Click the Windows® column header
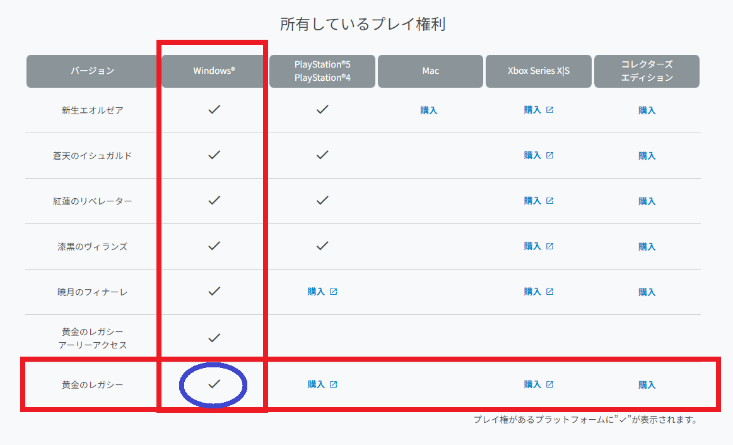Viewport: 733px width, 445px height. pos(211,71)
